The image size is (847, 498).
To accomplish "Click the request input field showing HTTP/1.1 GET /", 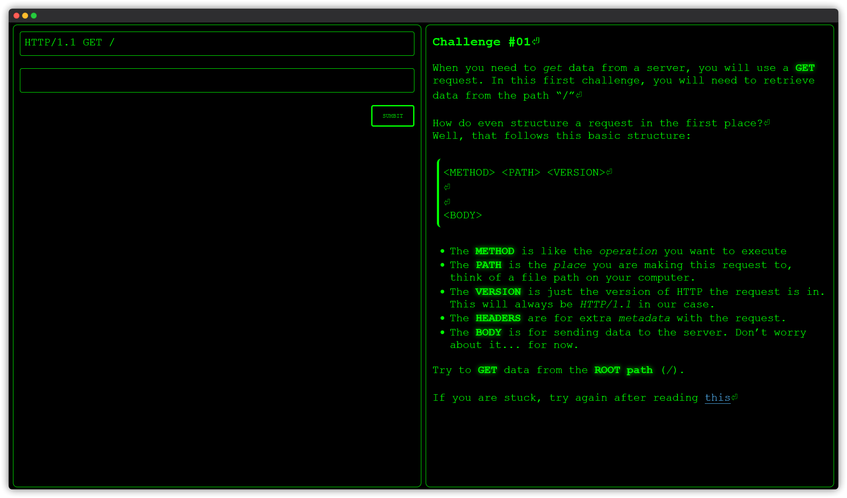I will coord(216,43).
